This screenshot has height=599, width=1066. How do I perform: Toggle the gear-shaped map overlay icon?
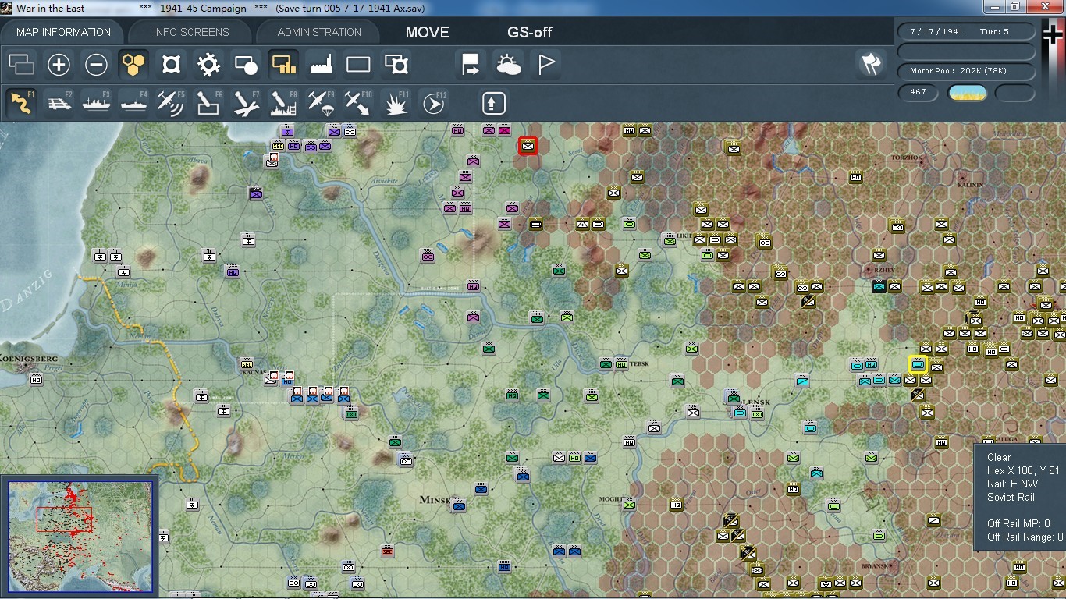pyautogui.click(x=208, y=65)
